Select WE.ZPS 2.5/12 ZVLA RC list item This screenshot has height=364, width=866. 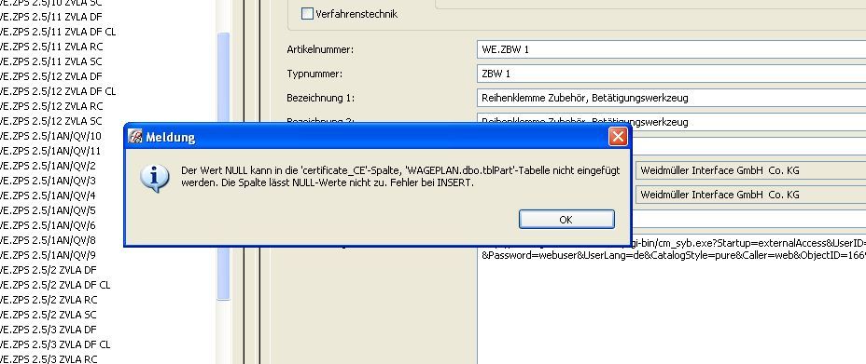[51, 106]
